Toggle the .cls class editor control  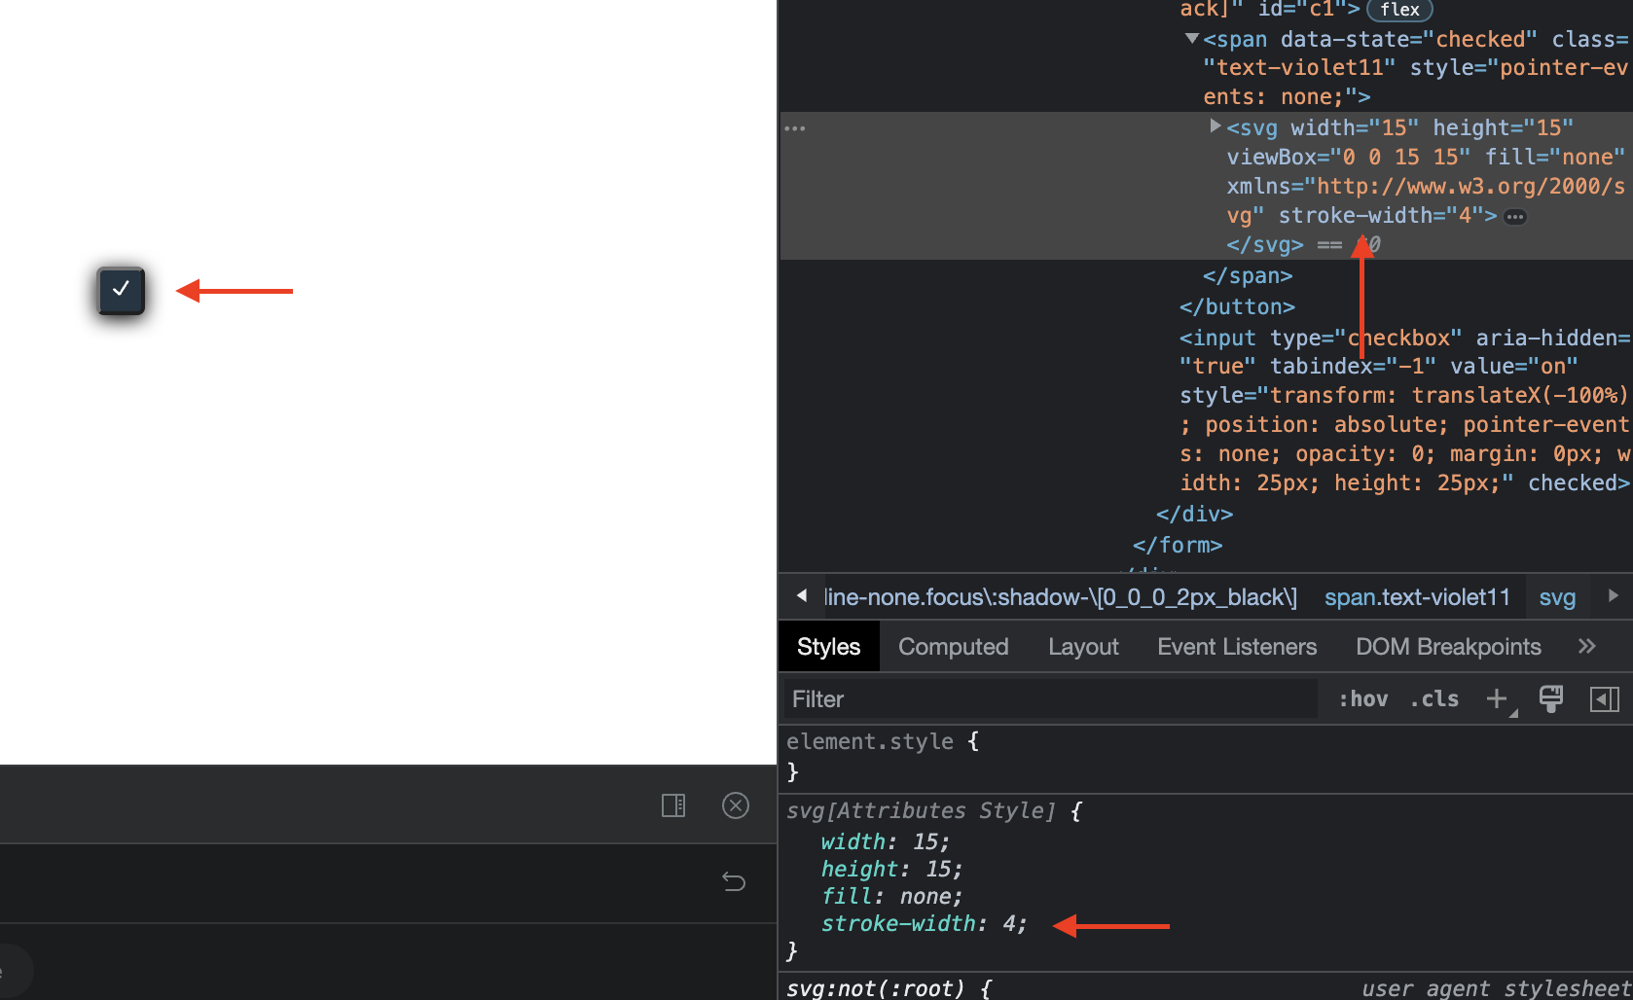[x=1433, y=698]
